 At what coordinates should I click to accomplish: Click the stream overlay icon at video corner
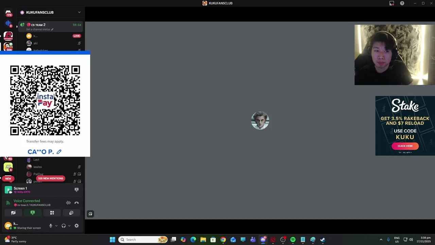tap(90, 214)
